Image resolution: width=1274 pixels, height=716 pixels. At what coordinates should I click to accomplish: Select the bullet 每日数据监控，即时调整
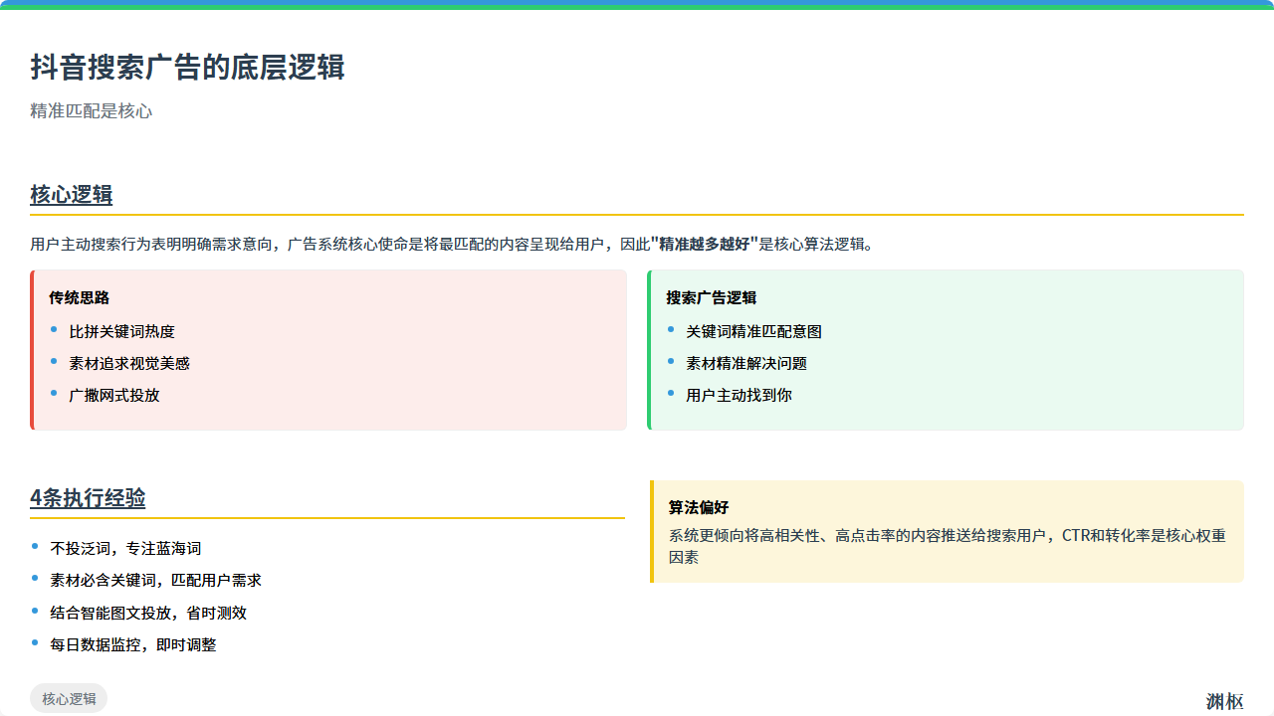(x=133, y=644)
